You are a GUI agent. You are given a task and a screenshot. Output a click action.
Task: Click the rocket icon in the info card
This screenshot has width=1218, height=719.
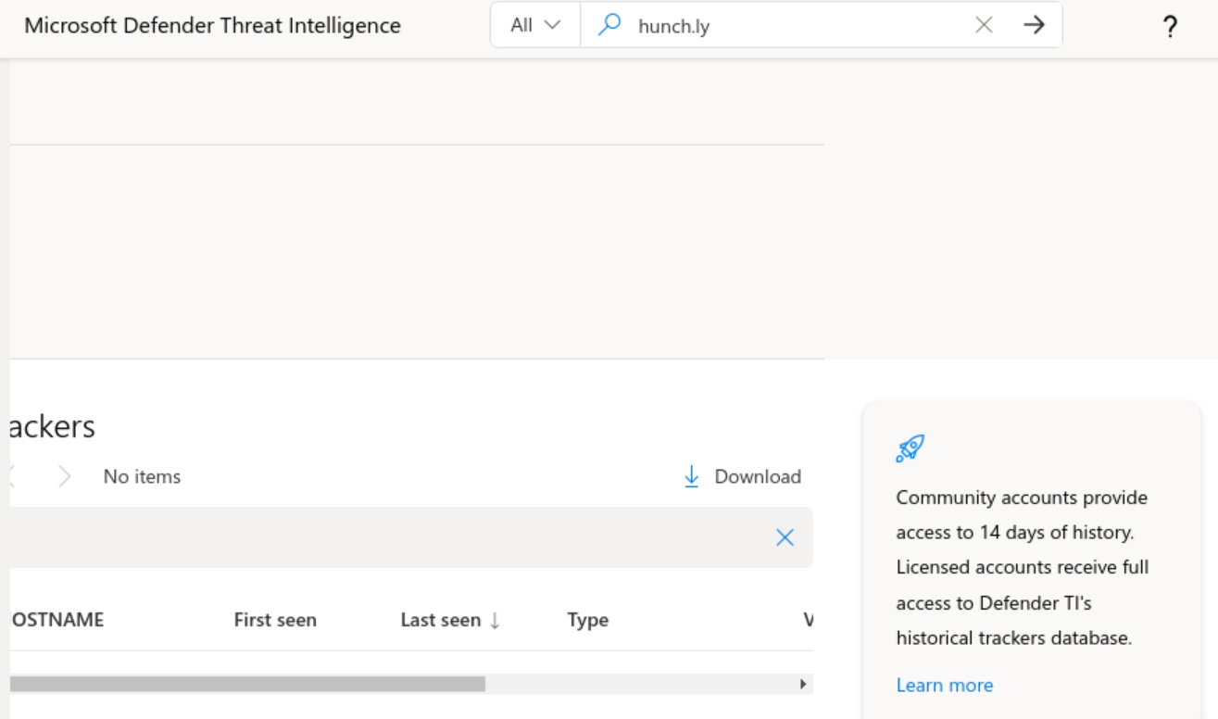tap(910, 448)
